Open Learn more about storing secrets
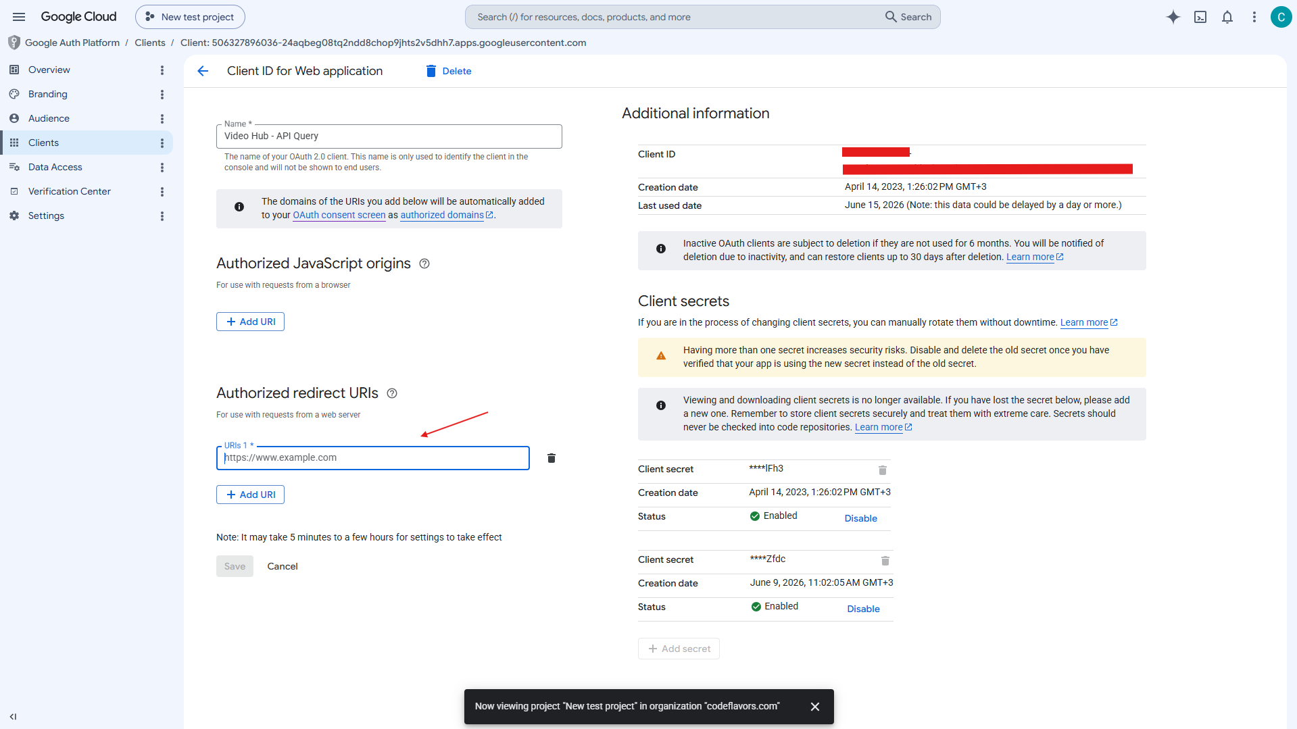 (883, 427)
